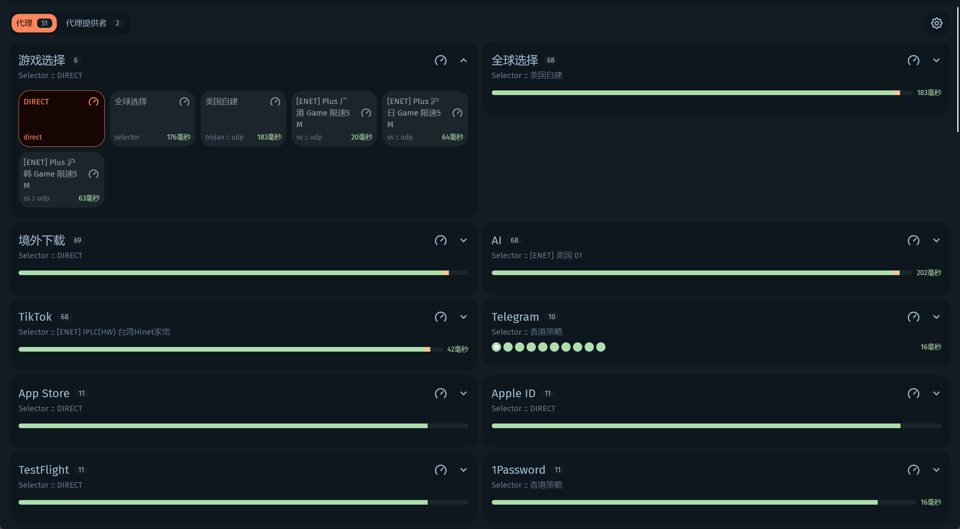Run latency test for TikTok group

click(x=440, y=317)
